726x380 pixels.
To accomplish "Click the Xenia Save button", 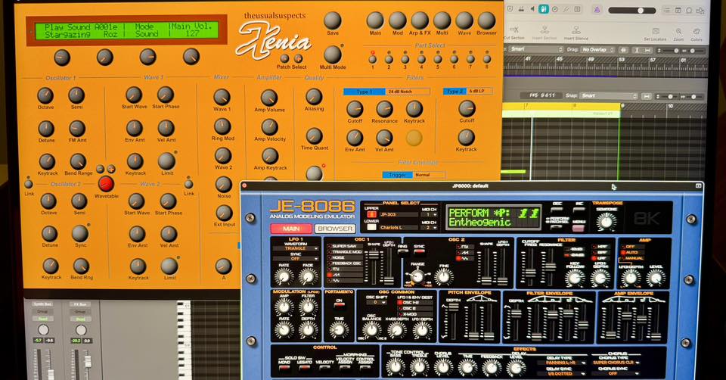I will pos(333,21).
